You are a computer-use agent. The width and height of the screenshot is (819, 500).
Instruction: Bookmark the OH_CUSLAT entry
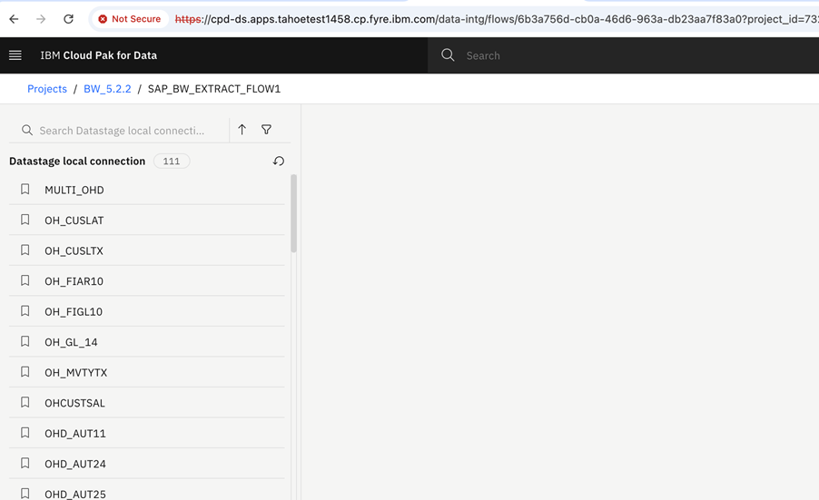(25, 220)
